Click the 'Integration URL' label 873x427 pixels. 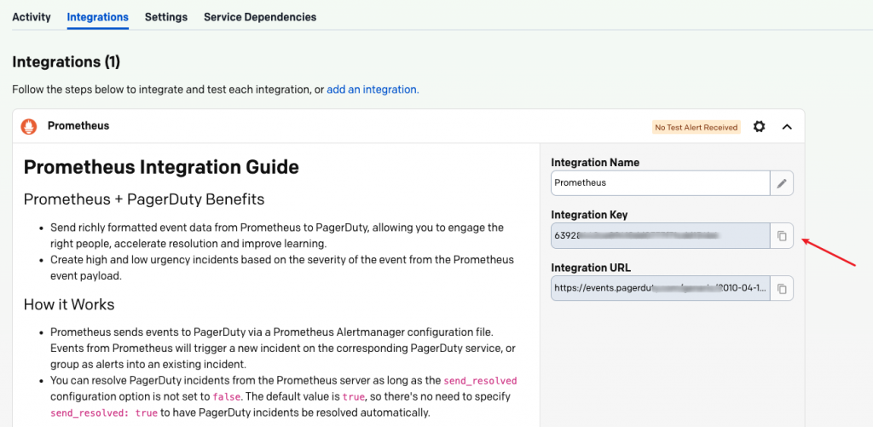tap(591, 268)
